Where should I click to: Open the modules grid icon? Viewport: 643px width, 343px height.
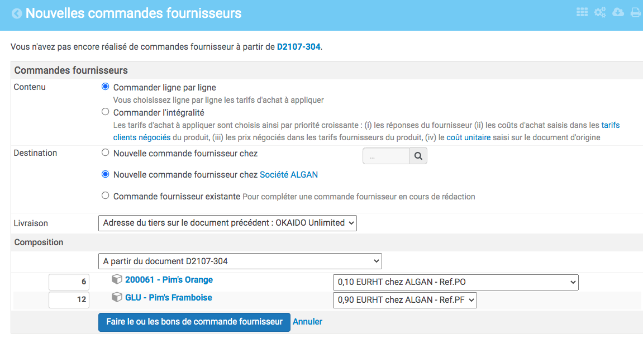(582, 12)
